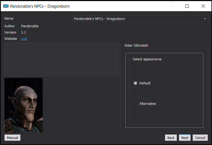Image resolution: width=212 pixels, height=145 pixels.
Task: Maximize the installer window
Action: [x=187, y=6]
